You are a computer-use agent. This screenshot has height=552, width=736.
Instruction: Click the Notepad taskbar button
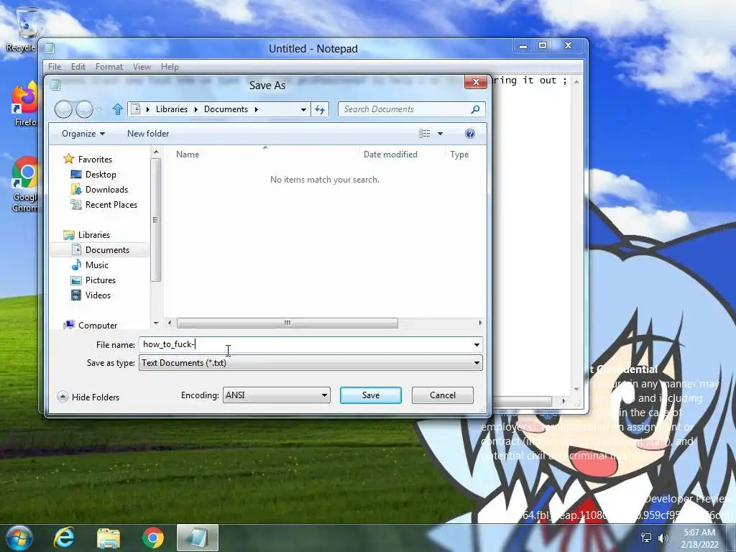coord(198,538)
